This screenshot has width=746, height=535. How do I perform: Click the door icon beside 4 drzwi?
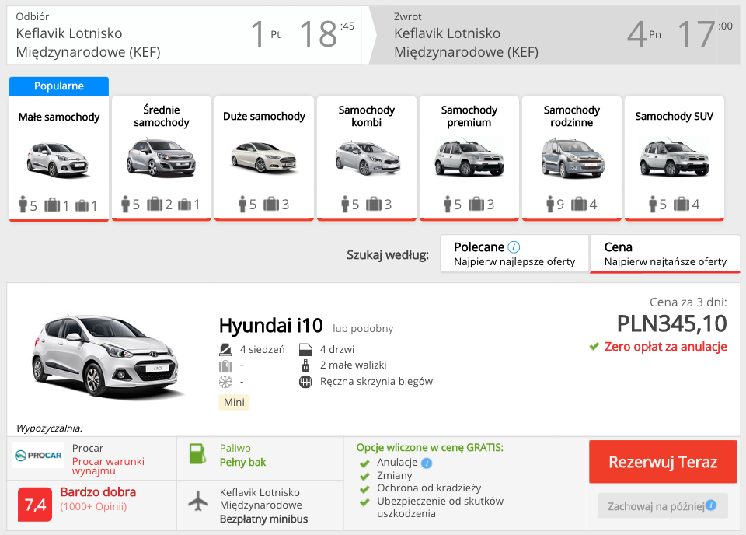[x=305, y=350]
